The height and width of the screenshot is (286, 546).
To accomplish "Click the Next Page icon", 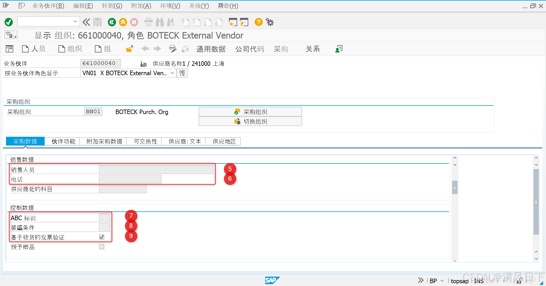I will tap(208, 22).
